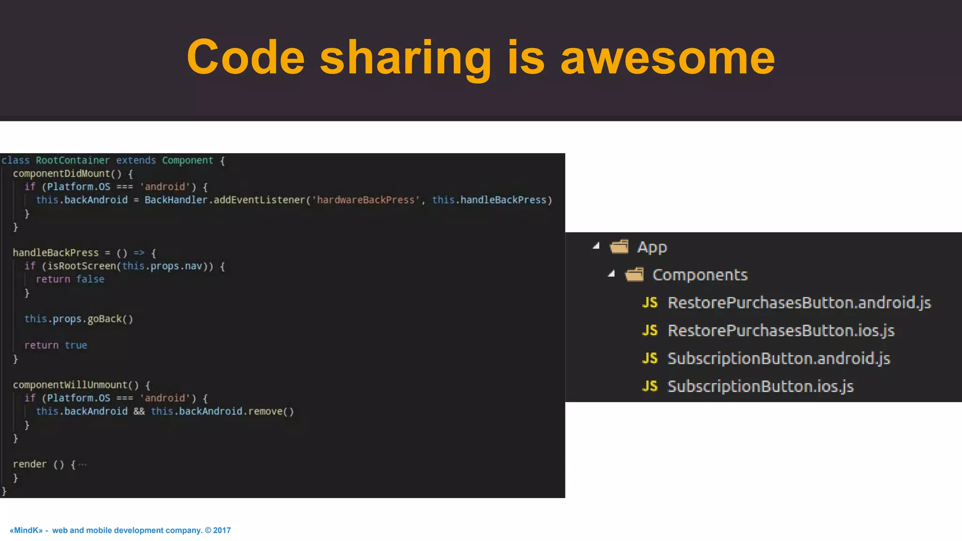Click the MindK footer copyright text

click(x=120, y=530)
